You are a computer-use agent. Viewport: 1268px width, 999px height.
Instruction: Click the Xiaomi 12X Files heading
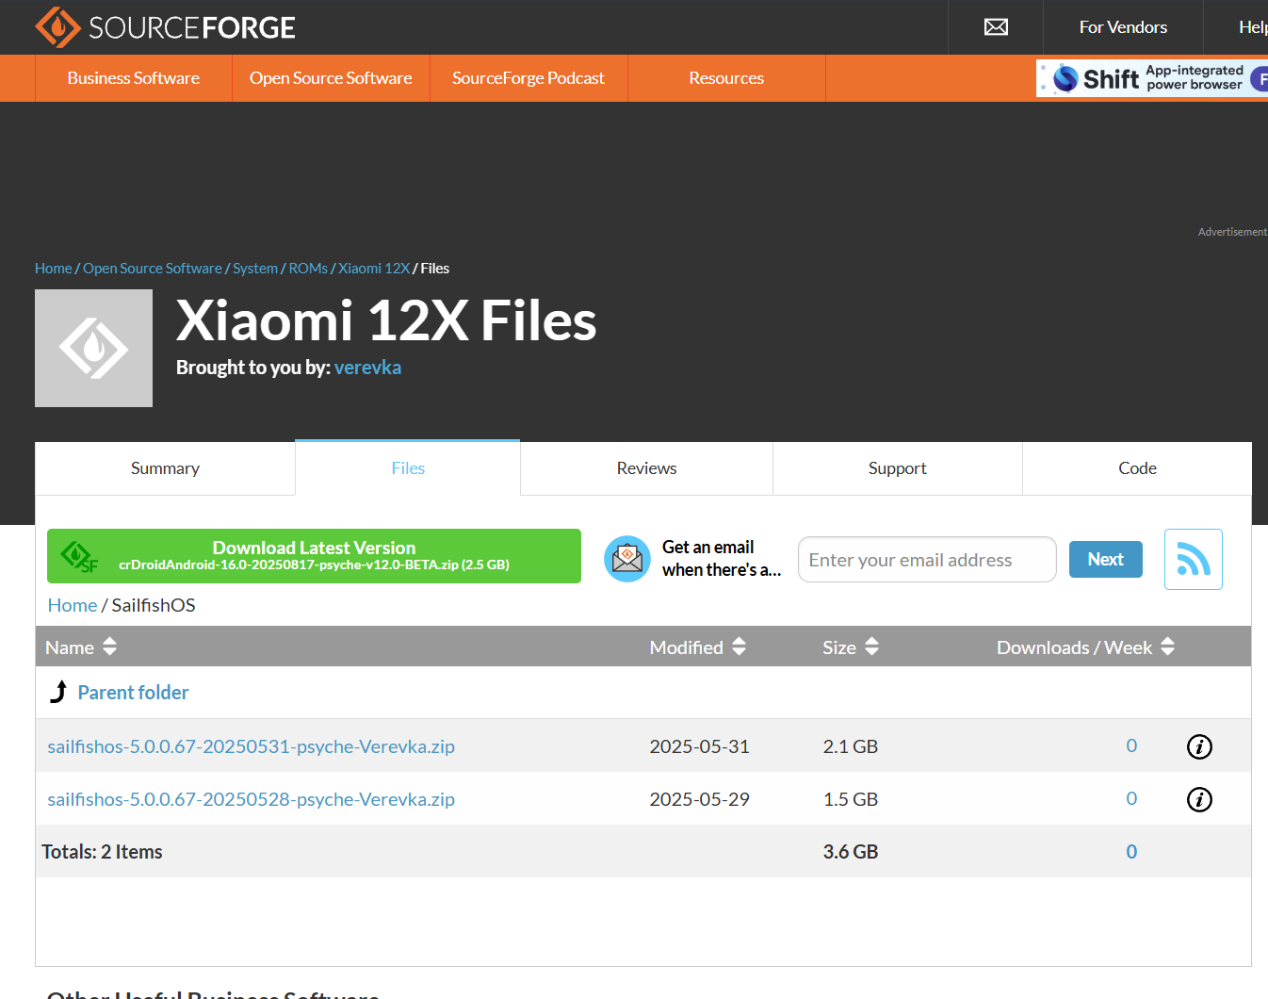[386, 320]
